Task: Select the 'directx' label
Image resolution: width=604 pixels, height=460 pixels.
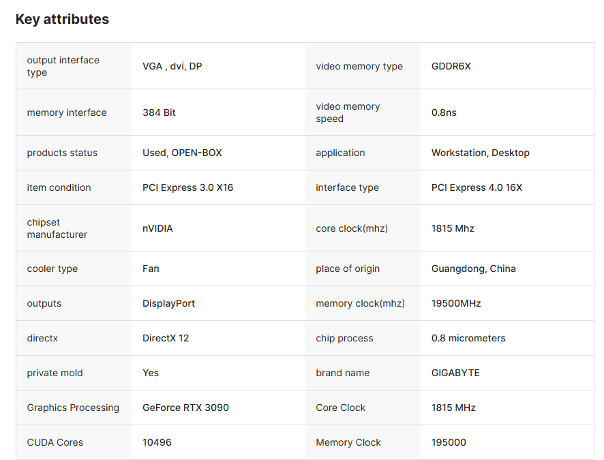Action: click(42, 338)
